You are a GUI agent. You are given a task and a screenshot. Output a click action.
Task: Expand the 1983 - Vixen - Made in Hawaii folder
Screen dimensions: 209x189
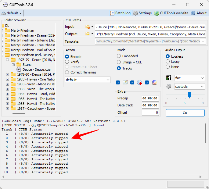pyautogui.click(x=7, y=84)
